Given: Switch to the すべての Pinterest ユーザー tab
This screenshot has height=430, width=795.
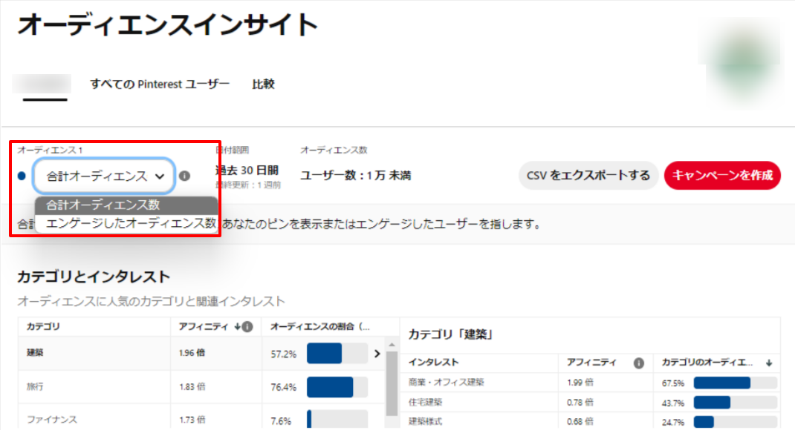Looking at the screenshot, I should click(160, 84).
